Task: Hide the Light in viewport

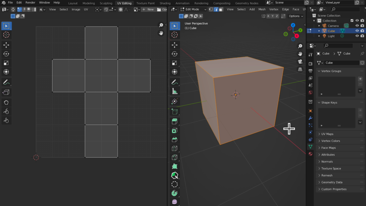Action: coord(357,36)
